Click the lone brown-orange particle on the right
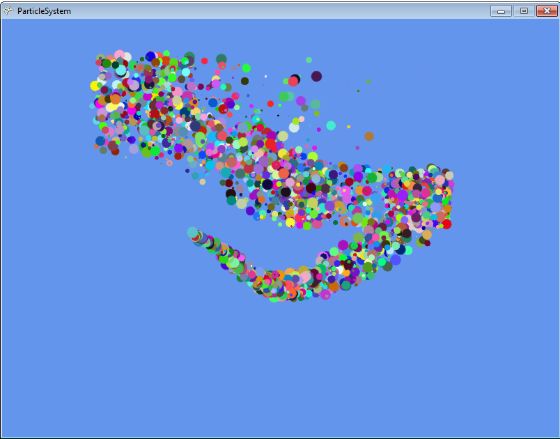Image resolution: width=560 pixels, height=439 pixels. coord(369,136)
